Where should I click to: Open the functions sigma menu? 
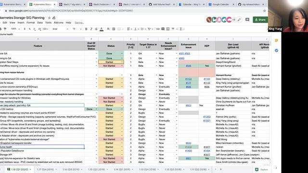(x=181, y=29)
